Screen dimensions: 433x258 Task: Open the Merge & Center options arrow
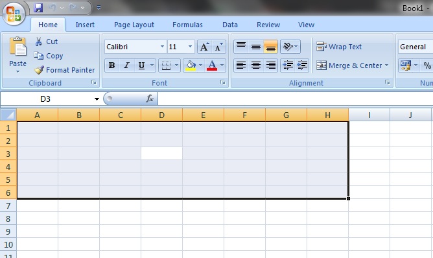point(386,65)
